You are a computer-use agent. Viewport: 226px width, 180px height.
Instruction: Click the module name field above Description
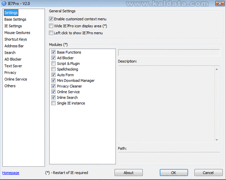[169, 52]
